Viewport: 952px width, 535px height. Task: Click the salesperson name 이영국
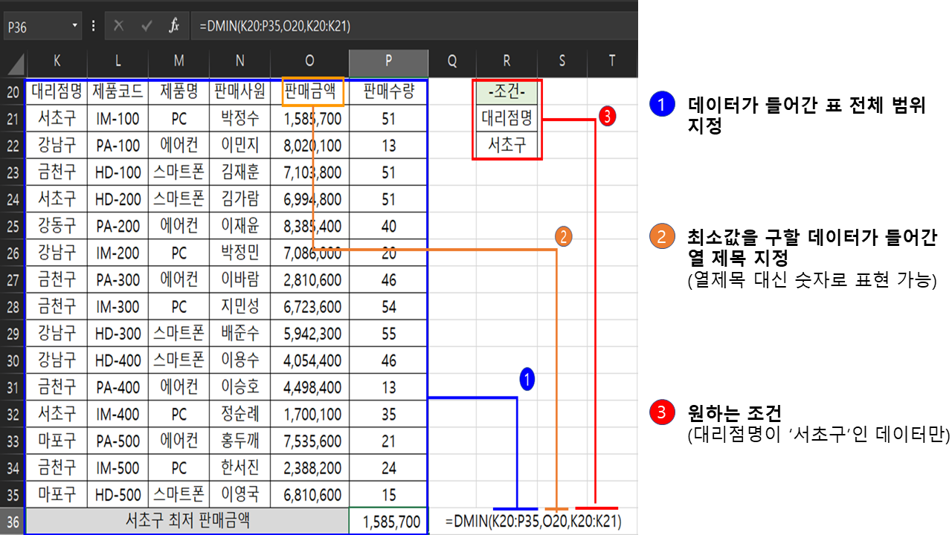click(x=239, y=495)
